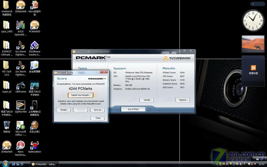Click Run PCMark button
This screenshot has width=267, height=167.
click(133, 109)
